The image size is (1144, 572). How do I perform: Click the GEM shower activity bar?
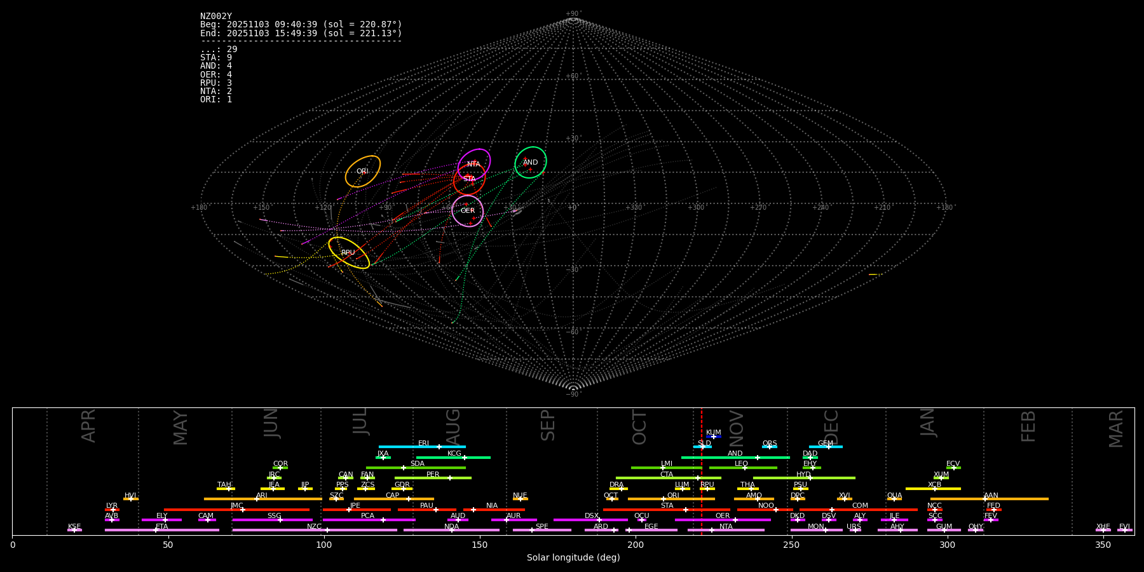point(825,447)
